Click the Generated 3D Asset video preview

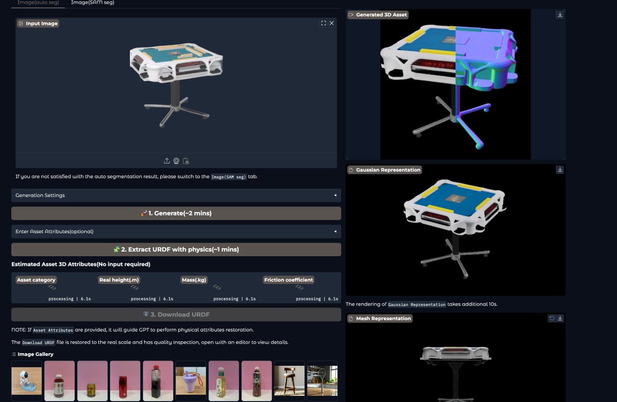(455, 85)
